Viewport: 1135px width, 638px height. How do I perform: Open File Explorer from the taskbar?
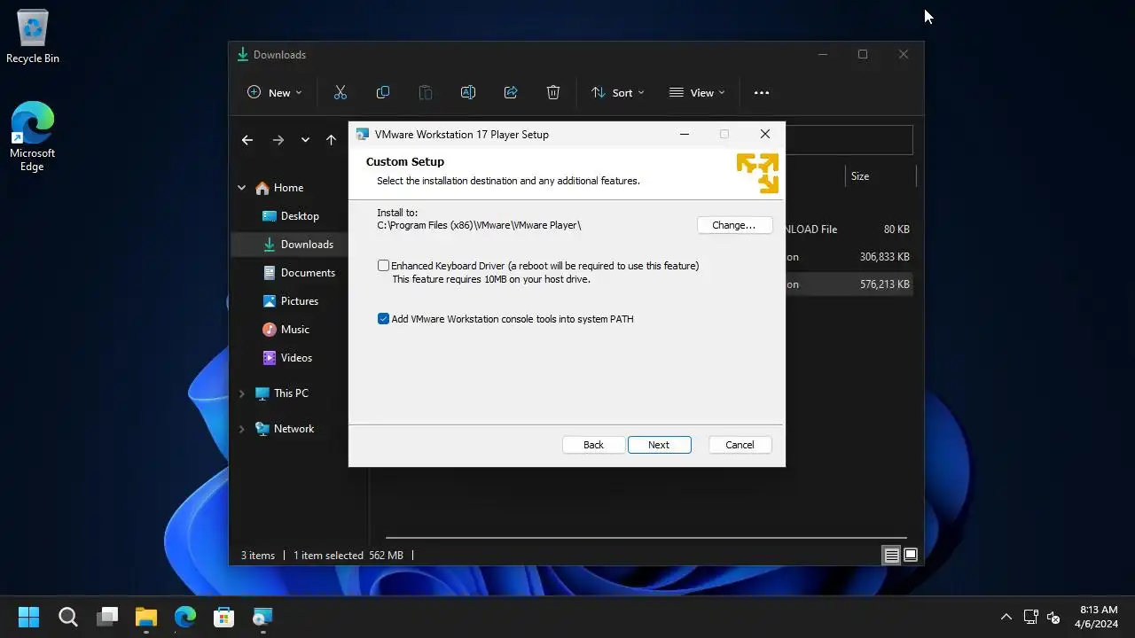click(146, 617)
